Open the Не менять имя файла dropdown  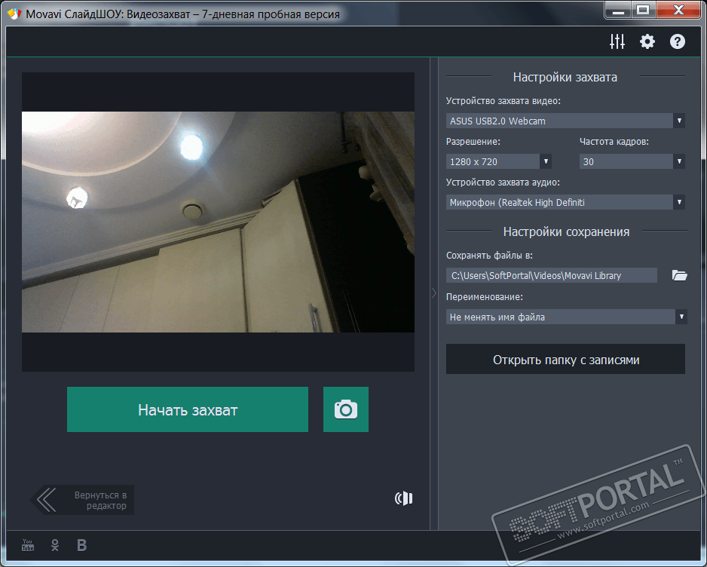pyautogui.click(x=566, y=317)
